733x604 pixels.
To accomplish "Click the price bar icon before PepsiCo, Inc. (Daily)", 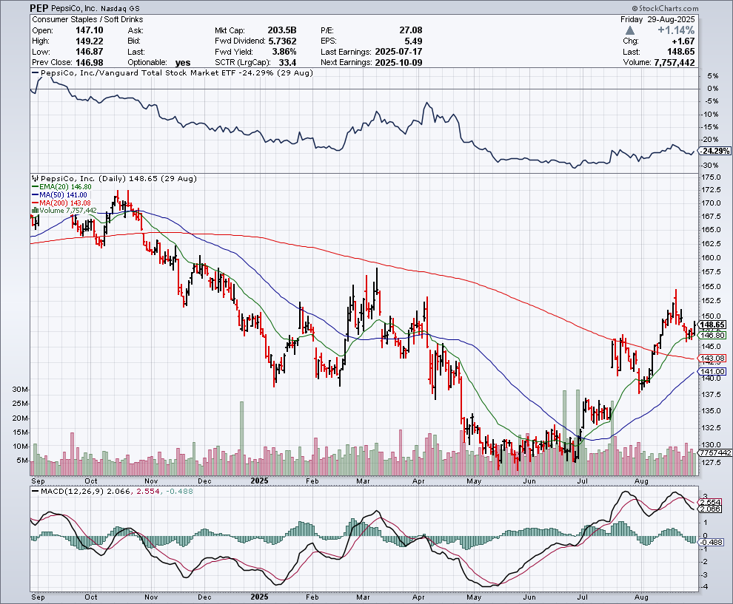I will pyautogui.click(x=36, y=179).
